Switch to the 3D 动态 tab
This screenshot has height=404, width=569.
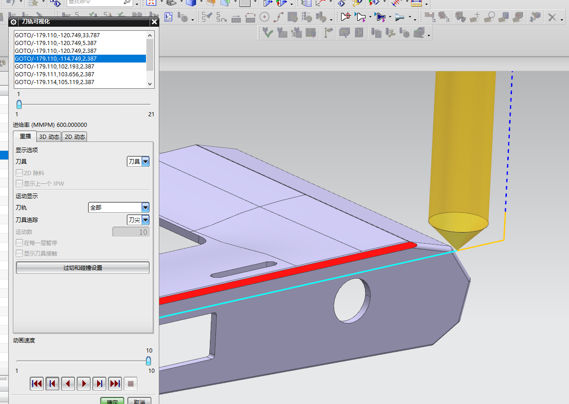49,137
